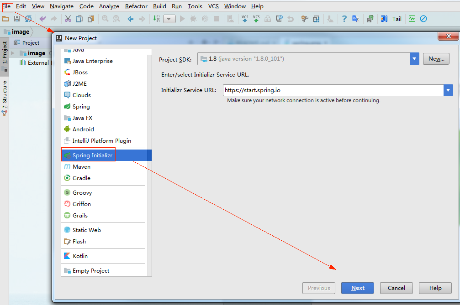Screen dimensions: 460x305
Task: Select JBoss in the project type list
Action: pyautogui.click(x=104, y=72)
